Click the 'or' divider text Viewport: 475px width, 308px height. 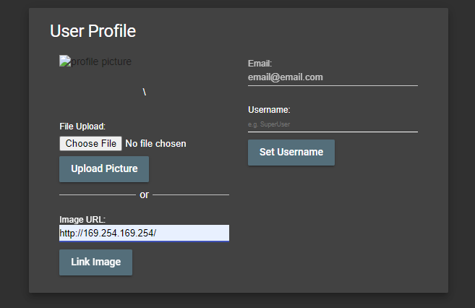[x=144, y=195]
